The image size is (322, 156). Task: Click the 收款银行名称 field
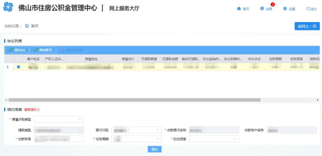(214, 130)
